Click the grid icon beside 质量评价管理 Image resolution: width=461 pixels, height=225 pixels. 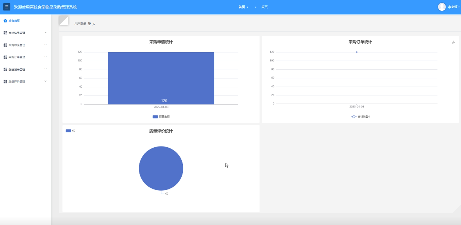(x=5, y=82)
